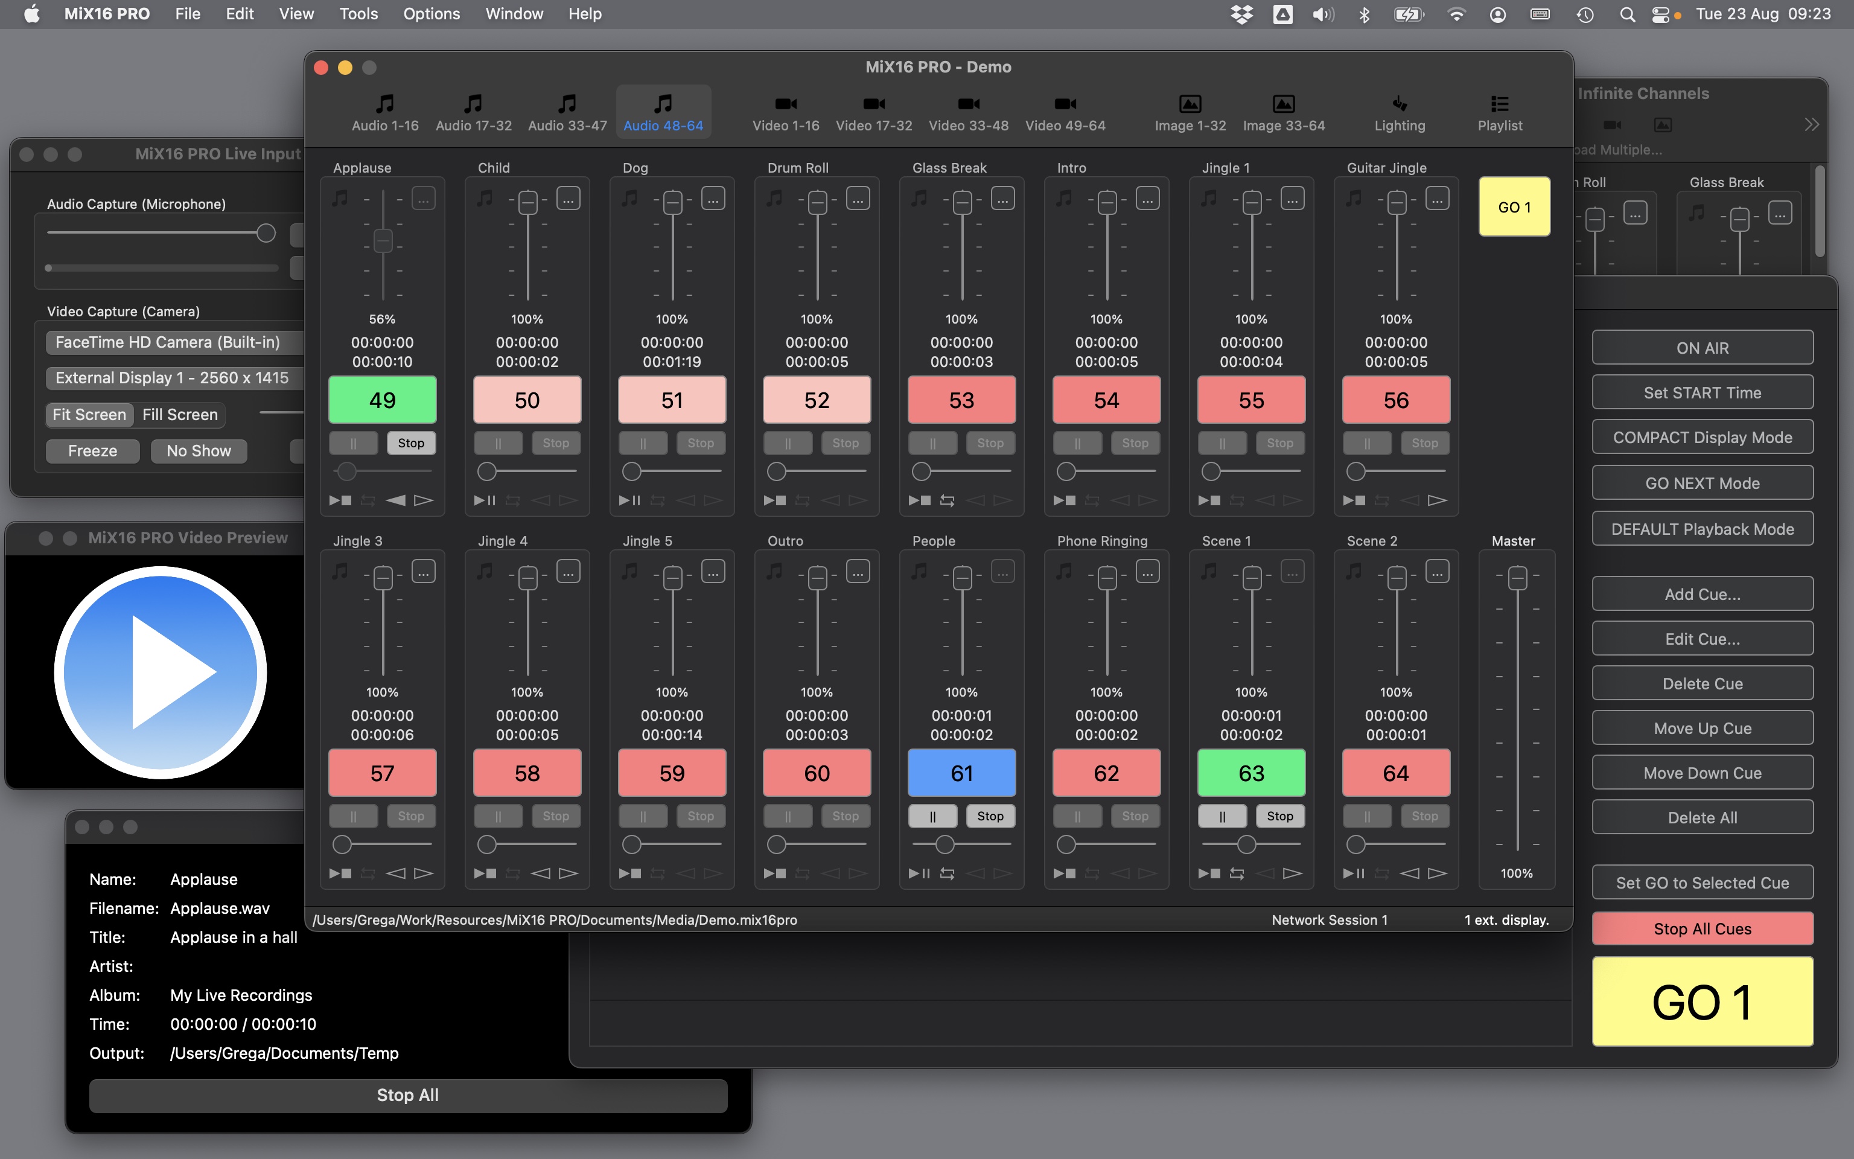
Task: Click the People channel 61 position slider
Action: pyautogui.click(x=961, y=845)
